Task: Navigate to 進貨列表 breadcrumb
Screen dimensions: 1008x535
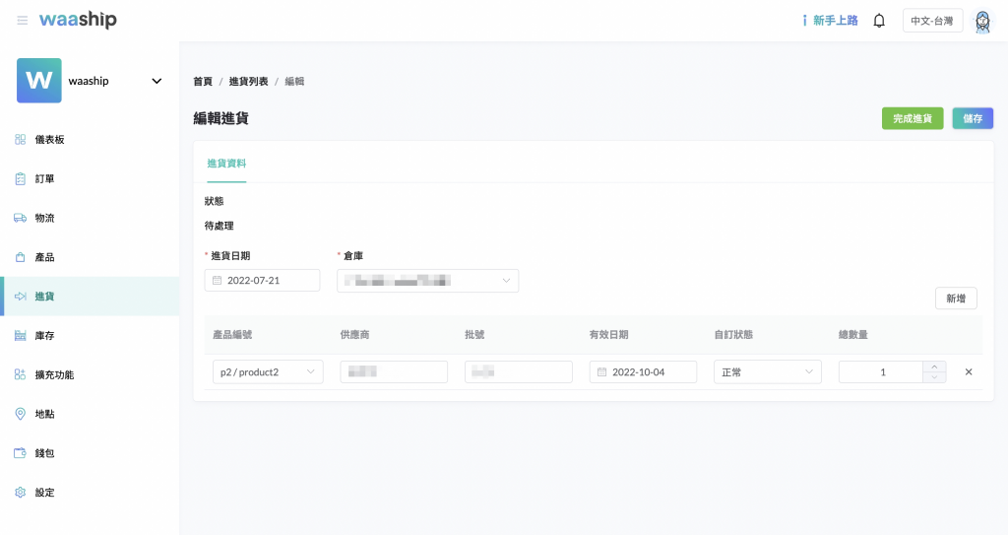Action: point(248,81)
